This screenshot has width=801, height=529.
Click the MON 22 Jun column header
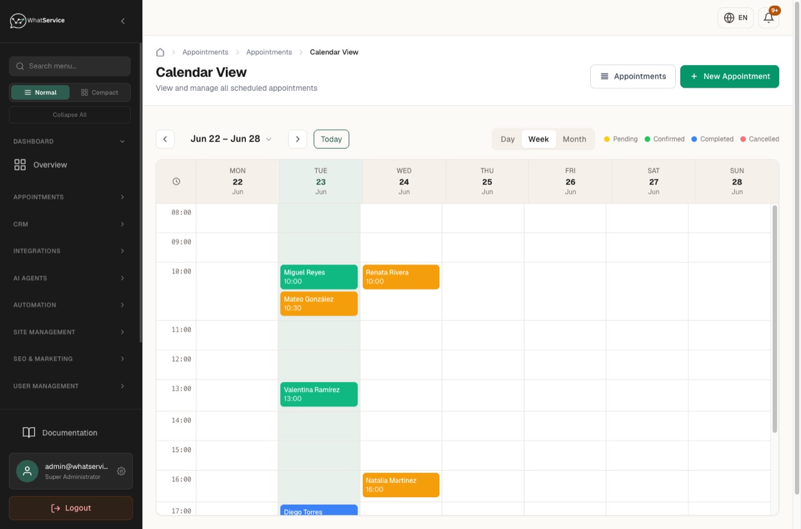coord(238,182)
